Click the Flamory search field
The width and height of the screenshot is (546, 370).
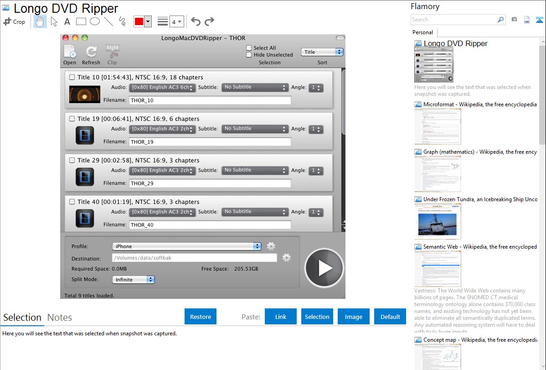(x=454, y=20)
